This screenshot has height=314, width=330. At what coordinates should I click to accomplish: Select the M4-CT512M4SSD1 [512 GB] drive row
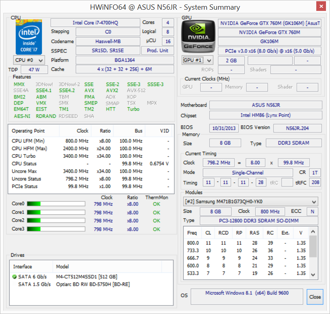91,277
